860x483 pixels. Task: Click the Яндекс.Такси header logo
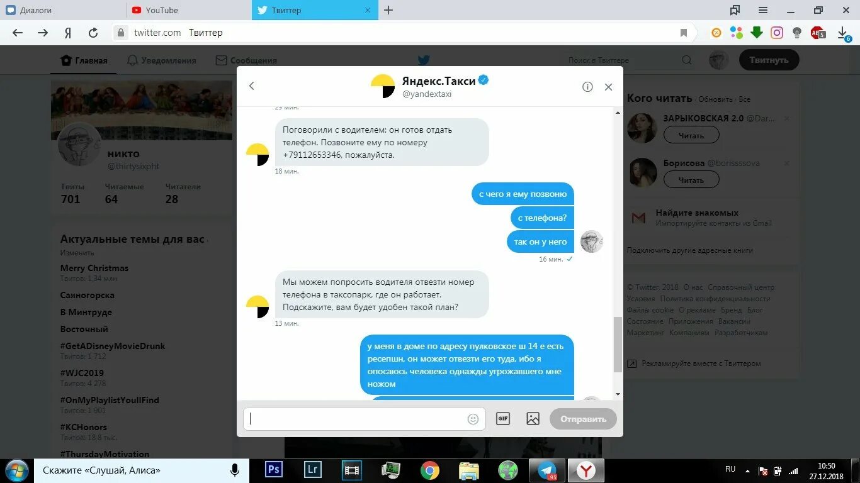[x=383, y=86]
